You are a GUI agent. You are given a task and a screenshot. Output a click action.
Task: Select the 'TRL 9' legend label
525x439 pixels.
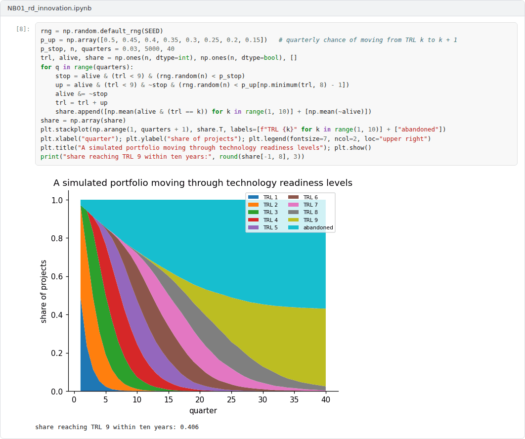click(311, 220)
